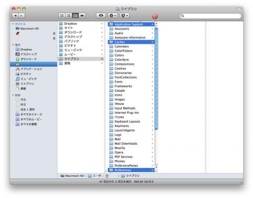Switch to Cover Flow view
Screen dimensions: 253x198
(x=82, y=16)
